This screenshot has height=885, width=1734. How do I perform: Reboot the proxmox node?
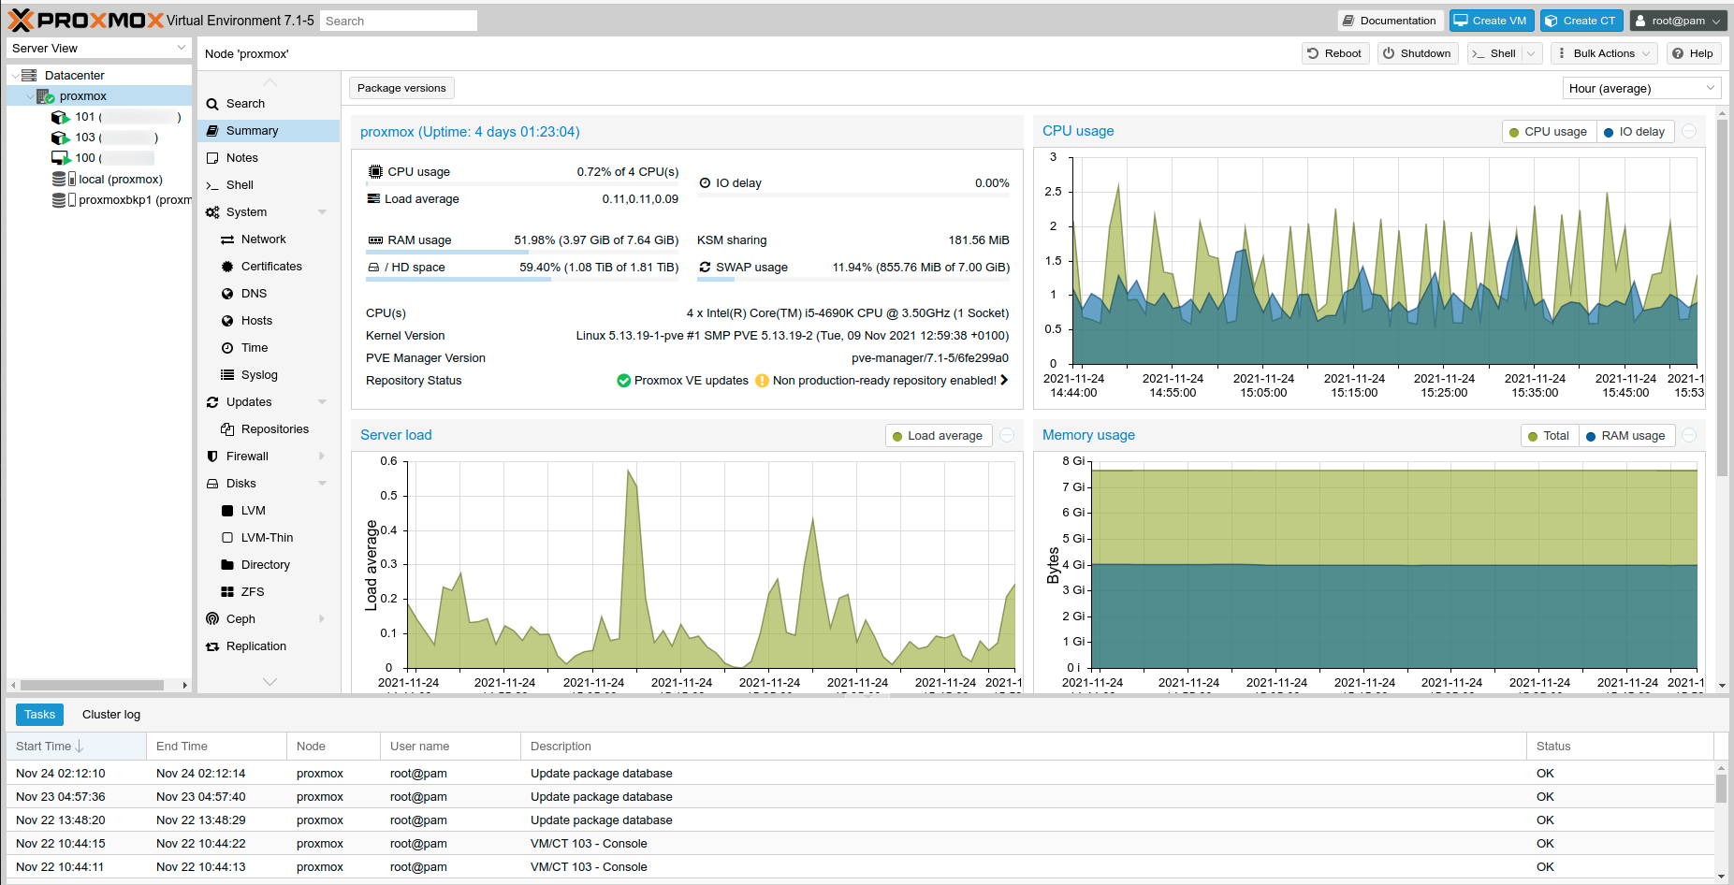pos(1335,53)
